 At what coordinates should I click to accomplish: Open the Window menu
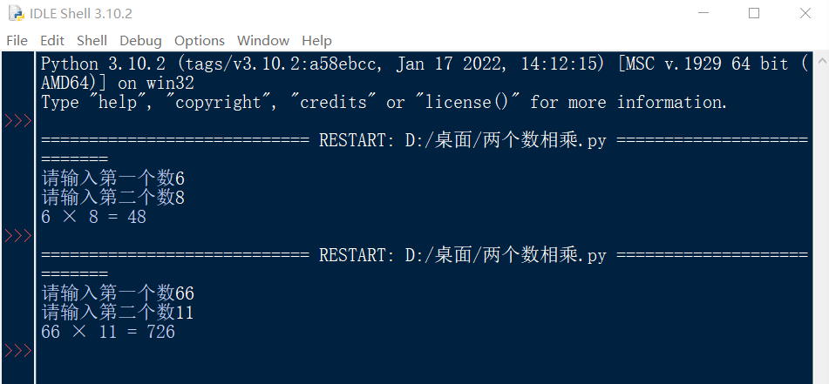(x=263, y=40)
